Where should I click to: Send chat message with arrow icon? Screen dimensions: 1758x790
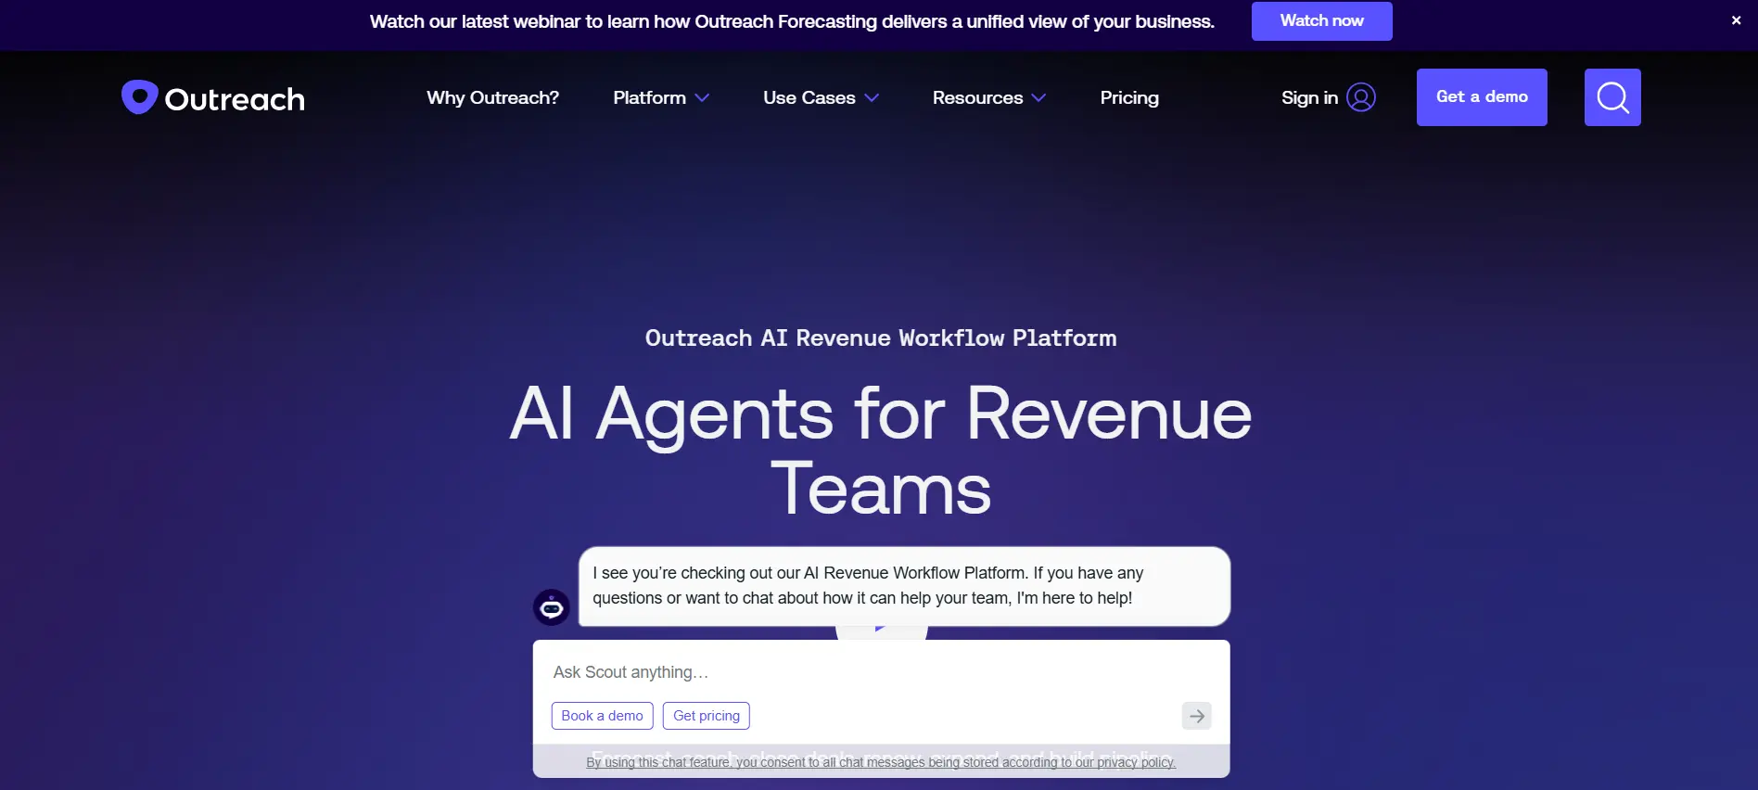point(1196,716)
